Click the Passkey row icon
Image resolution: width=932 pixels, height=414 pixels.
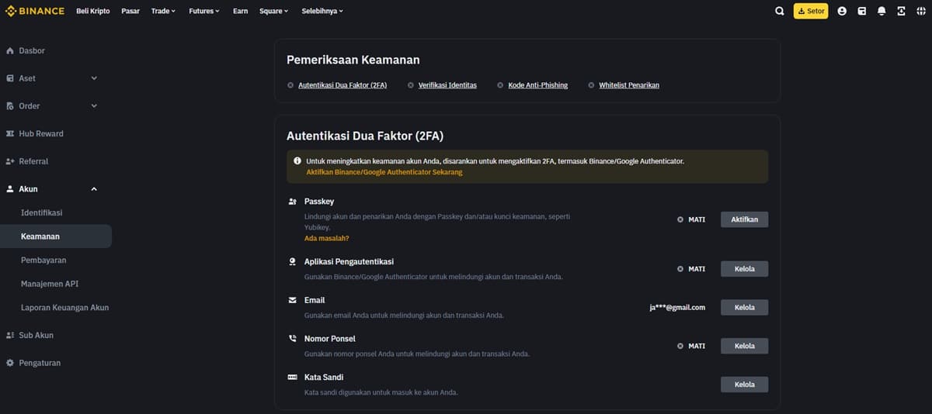292,202
